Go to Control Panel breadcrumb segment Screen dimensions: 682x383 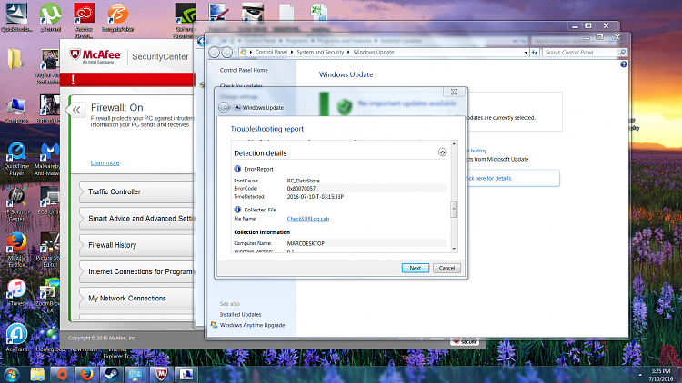coord(271,52)
